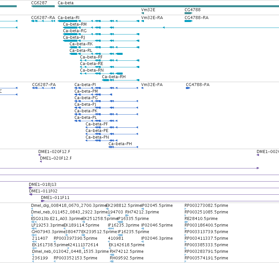Image resolution: width=279 pixels, height=263 pixels.
Task: Click EST label IP02045.5prime
Action: (157, 206)
